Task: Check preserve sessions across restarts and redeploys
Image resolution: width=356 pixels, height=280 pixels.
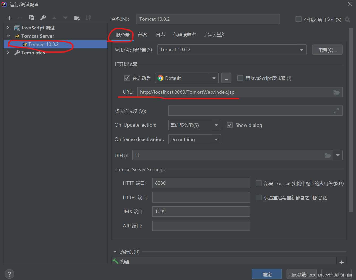Action: point(259,197)
